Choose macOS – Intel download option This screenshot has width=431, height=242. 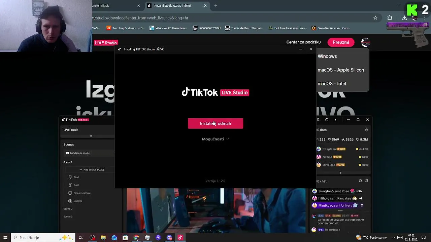(332, 83)
